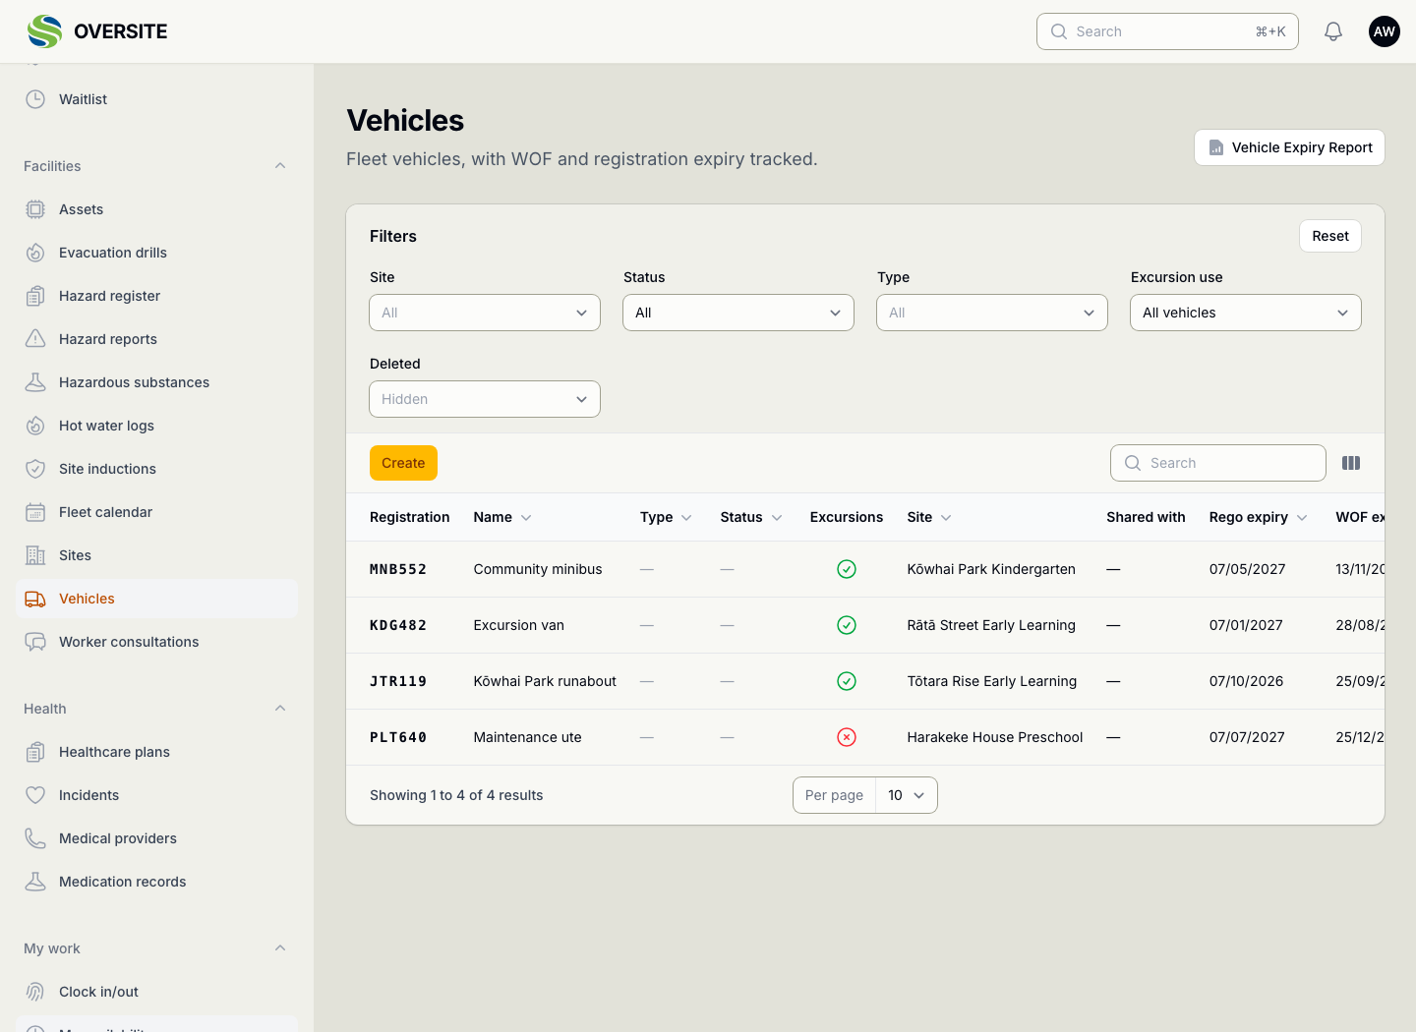The height and width of the screenshot is (1032, 1416).
Task: Open vehicle PLT640 registration
Action: (397, 737)
